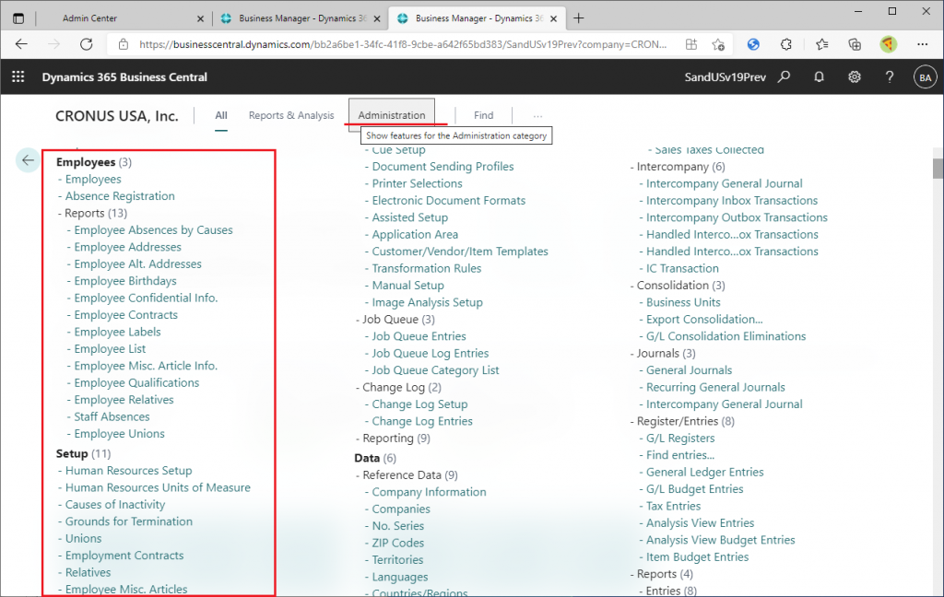The height and width of the screenshot is (597, 944).
Task: Collapse the Register/Entries (8) group
Action: pyautogui.click(x=682, y=421)
